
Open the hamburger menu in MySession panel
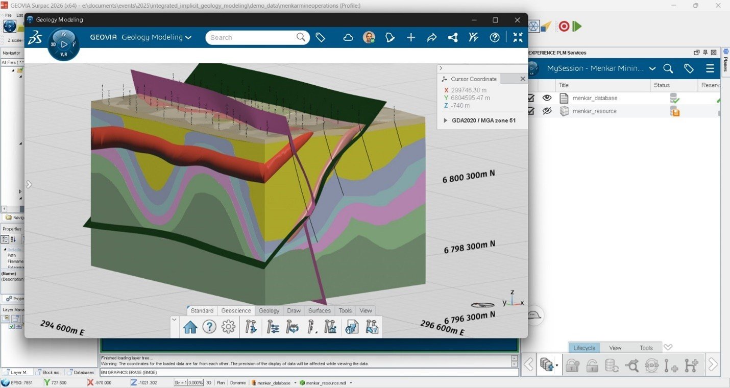710,68
